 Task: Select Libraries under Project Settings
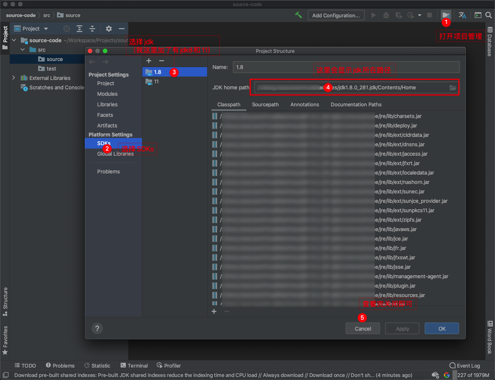pyautogui.click(x=107, y=104)
